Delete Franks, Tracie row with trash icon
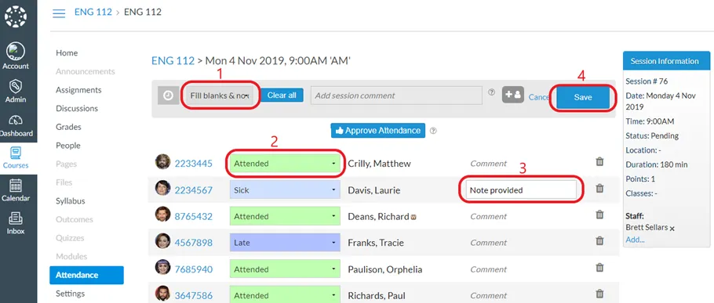 click(x=599, y=241)
